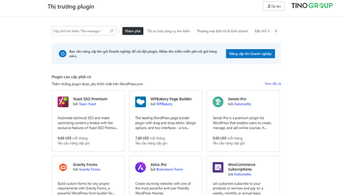Click the Yoast SEO Premium title
The height and width of the screenshot is (195, 342).
[90, 99]
